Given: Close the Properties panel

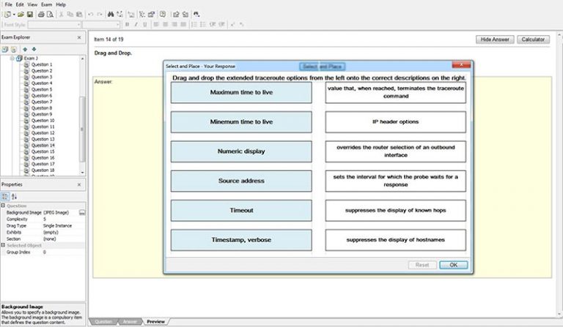Looking at the screenshot, I should click(x=79, y=184).
